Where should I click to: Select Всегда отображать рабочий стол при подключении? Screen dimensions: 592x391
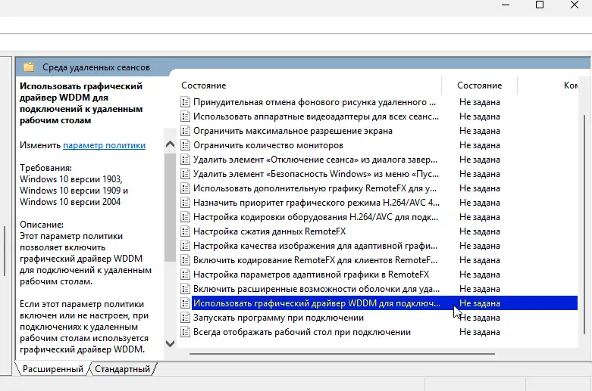click(302, 332)
